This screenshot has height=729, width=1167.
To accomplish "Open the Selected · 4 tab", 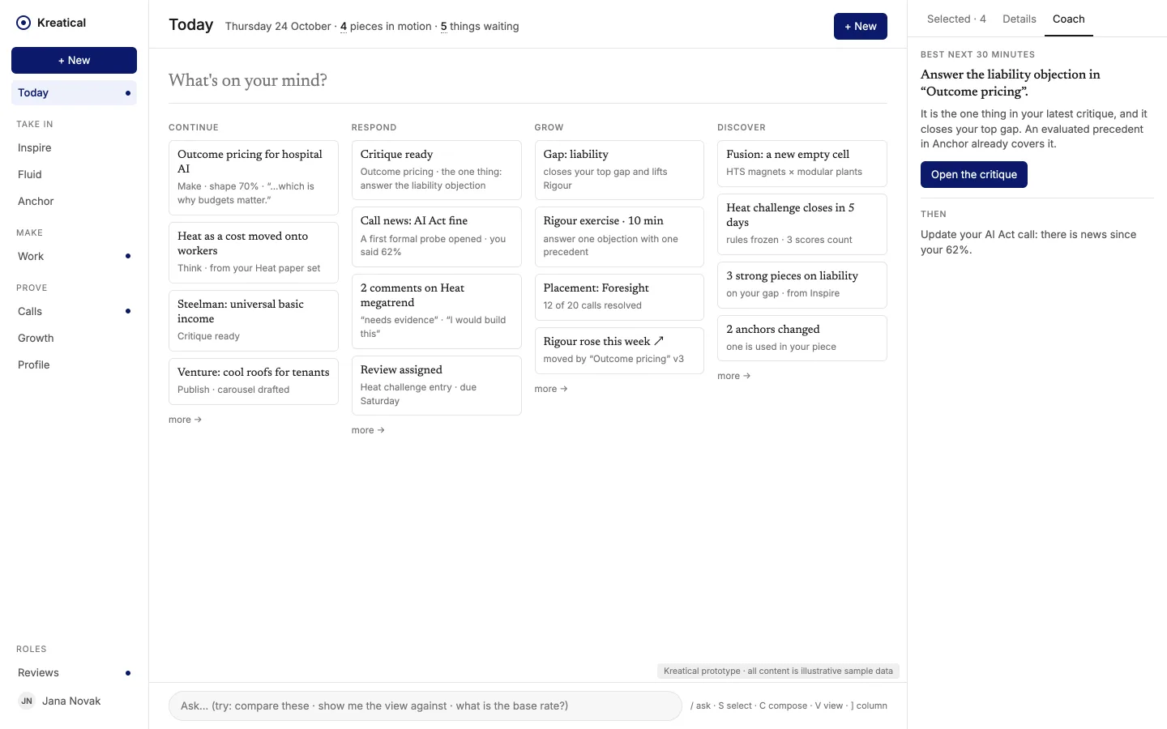I will pos(956,19).
